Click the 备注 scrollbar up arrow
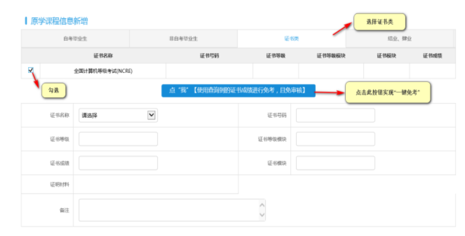 [x=262, y=204]
